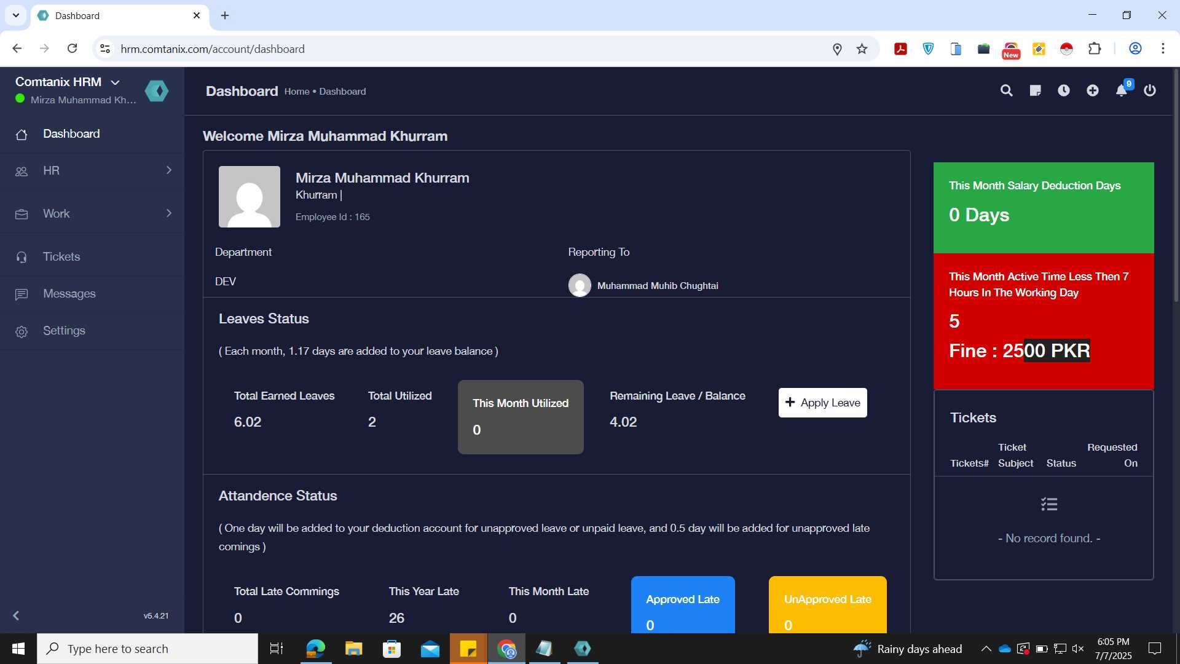Click the Dashboard home icon in sidebar
This screenshot has height=664, width=1180.
(x=22, y=135)
